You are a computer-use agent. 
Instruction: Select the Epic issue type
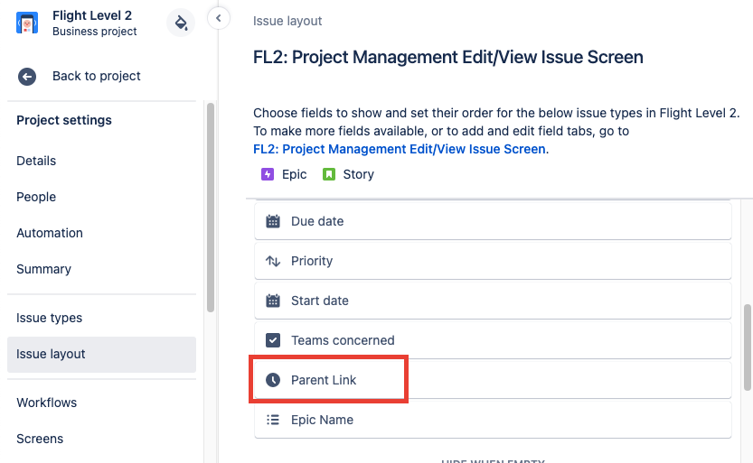pos(284,174)
